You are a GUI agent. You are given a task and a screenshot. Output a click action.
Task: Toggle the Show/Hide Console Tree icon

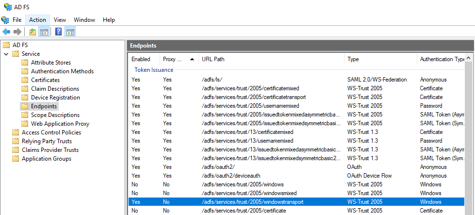pos(44,32)
